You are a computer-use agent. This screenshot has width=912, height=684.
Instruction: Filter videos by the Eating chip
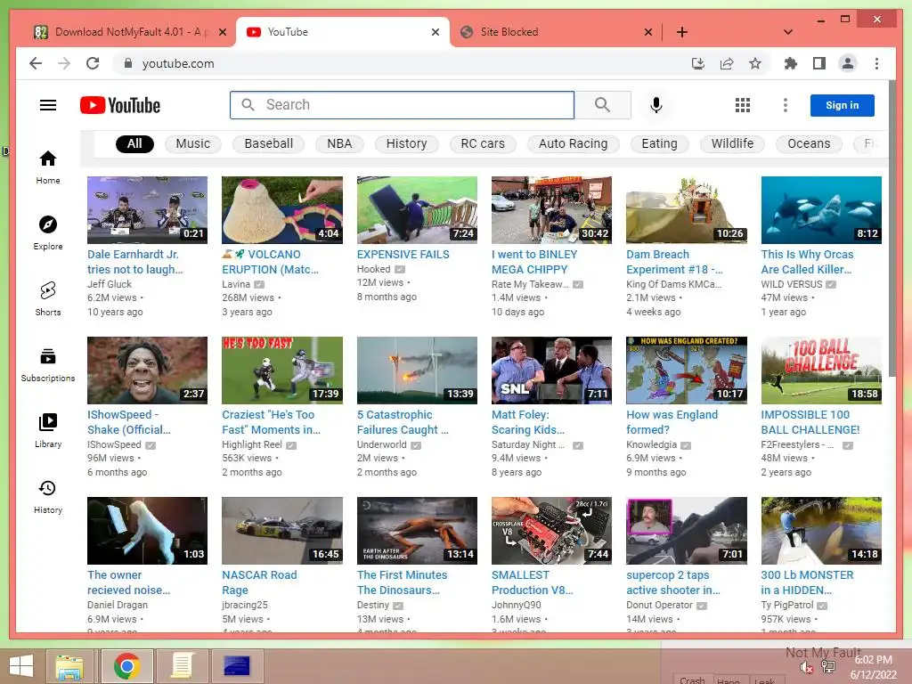coord(660,143)
